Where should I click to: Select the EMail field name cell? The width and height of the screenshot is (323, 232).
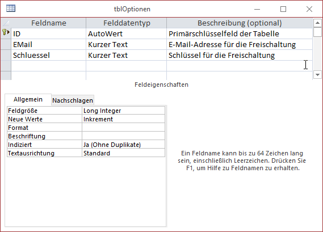(49, 44)
